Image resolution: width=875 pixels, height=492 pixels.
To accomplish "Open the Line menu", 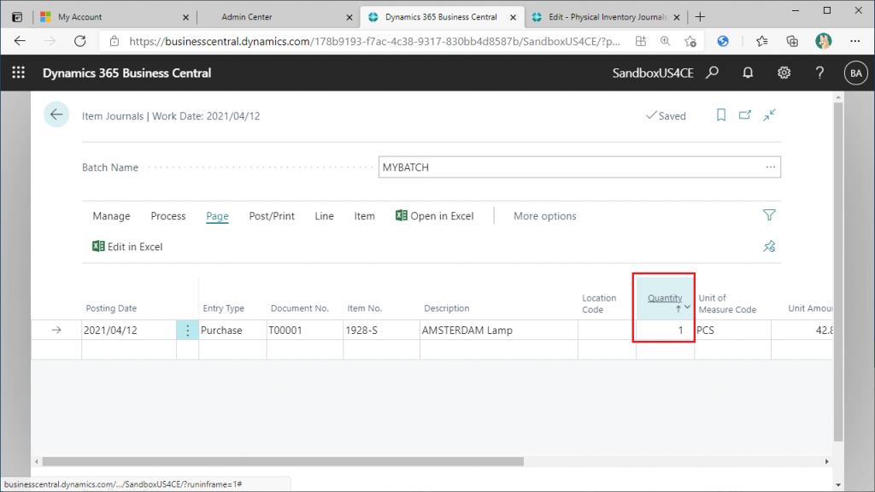I will pyautogui.click(x=324, y=216).
